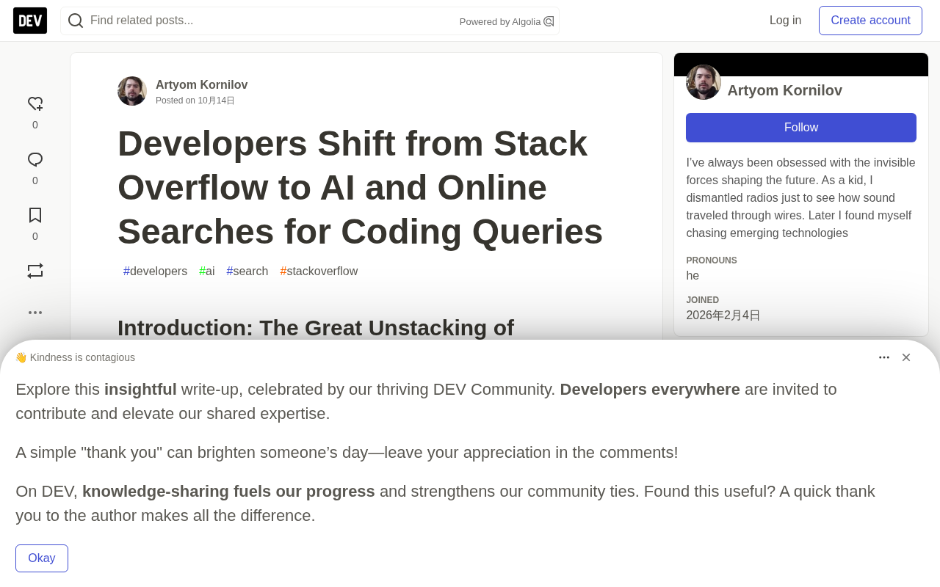This screenshot has width=940, height=587.
Task: Click the author avatar beside the post date
Action: [x=132, y=91]
